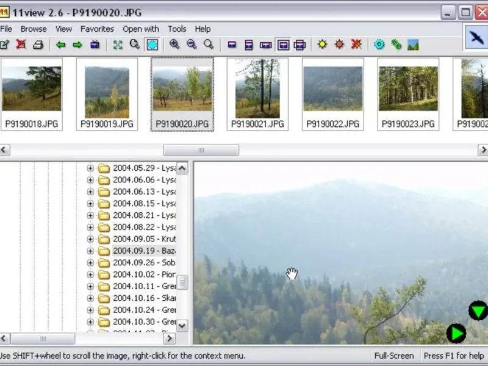Open the File menu
The image size is (488, 366).
tap(6, 29)
